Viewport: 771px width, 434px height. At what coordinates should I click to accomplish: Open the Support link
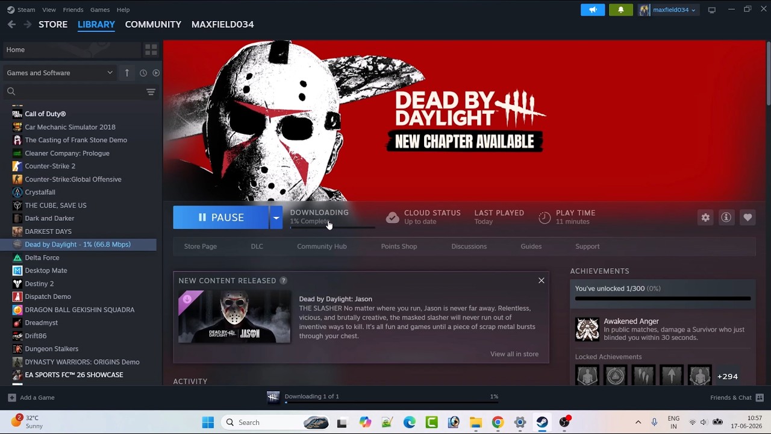[x=587, y=246]
